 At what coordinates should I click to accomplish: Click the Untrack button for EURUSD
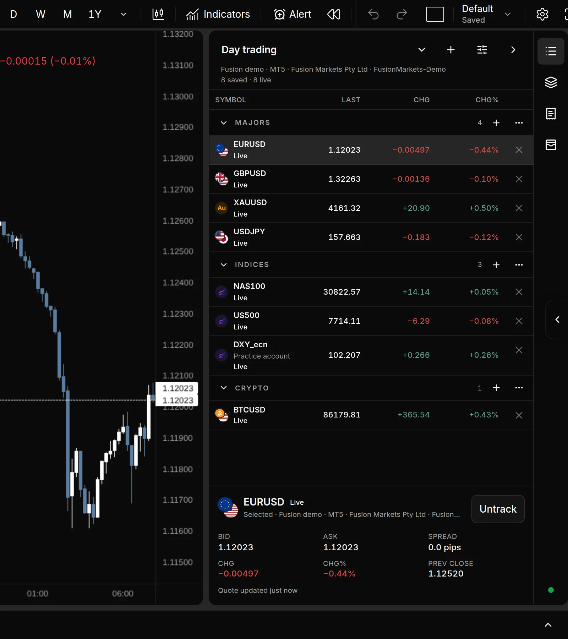tap(498, 509)
